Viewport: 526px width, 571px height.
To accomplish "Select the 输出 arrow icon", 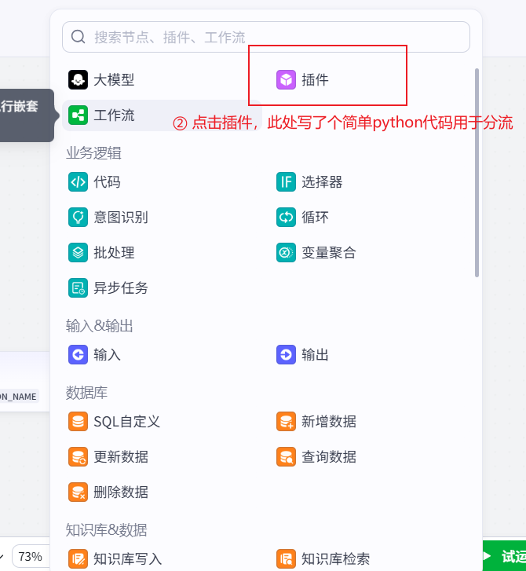I will (x=286, y=355).
